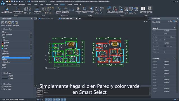This screenshot has width=179, height=101.
Task: Open Export Attribute Information tool
Action: point(18,10)
